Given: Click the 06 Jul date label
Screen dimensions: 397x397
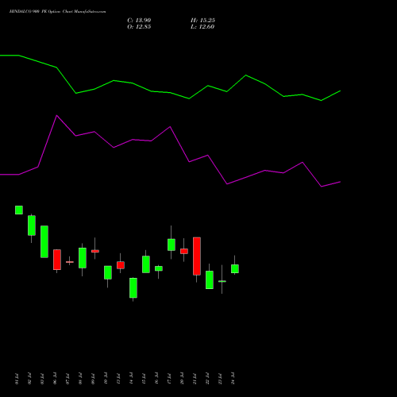Looking at the screenshot, I should click(x=55, y=379).
